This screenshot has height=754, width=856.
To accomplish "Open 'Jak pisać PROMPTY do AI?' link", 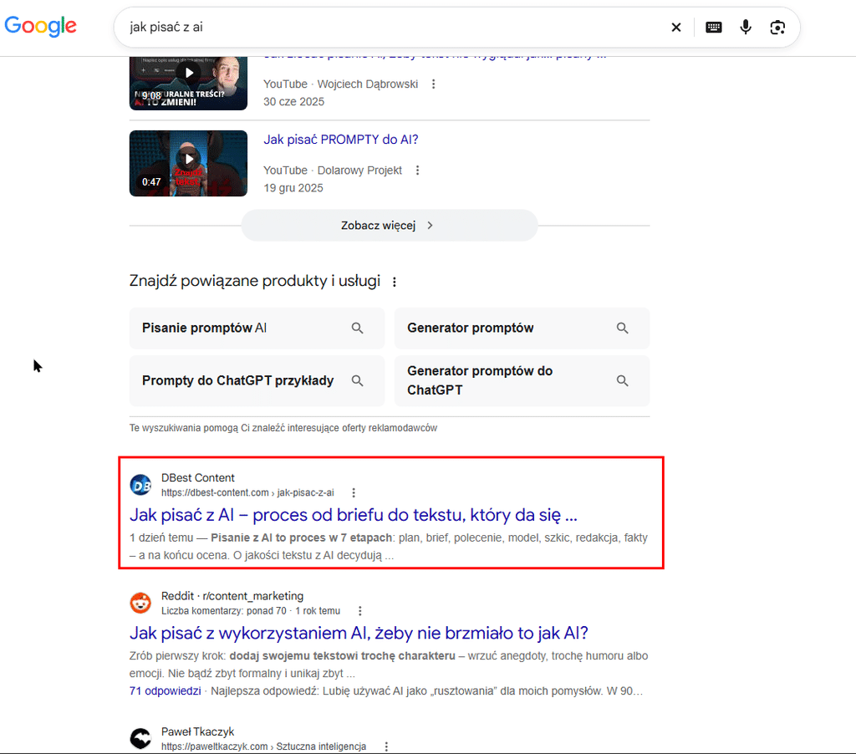I will [x=341, y=140].
